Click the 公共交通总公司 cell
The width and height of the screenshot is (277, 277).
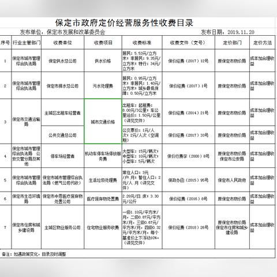pyautogui.click(x=62, y=135)
